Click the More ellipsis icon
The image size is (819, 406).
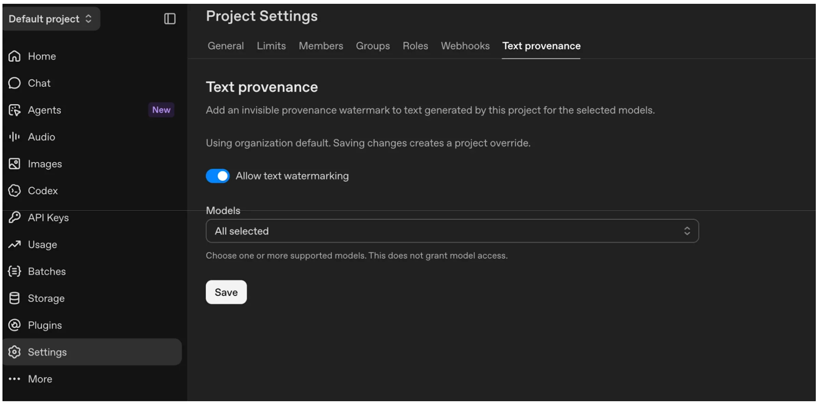click(x=14, y=379)
